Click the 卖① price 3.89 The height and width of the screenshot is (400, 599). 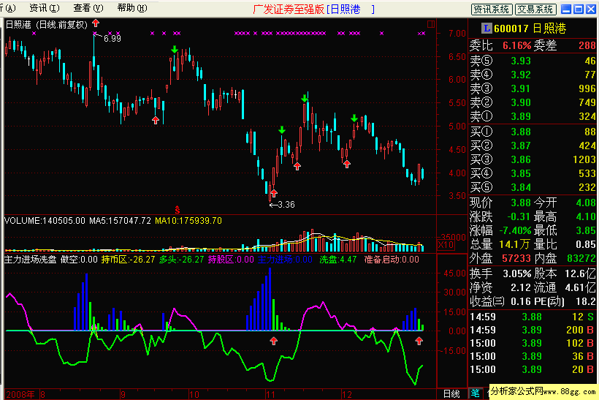pyautogui.click(x=521, y=116)
